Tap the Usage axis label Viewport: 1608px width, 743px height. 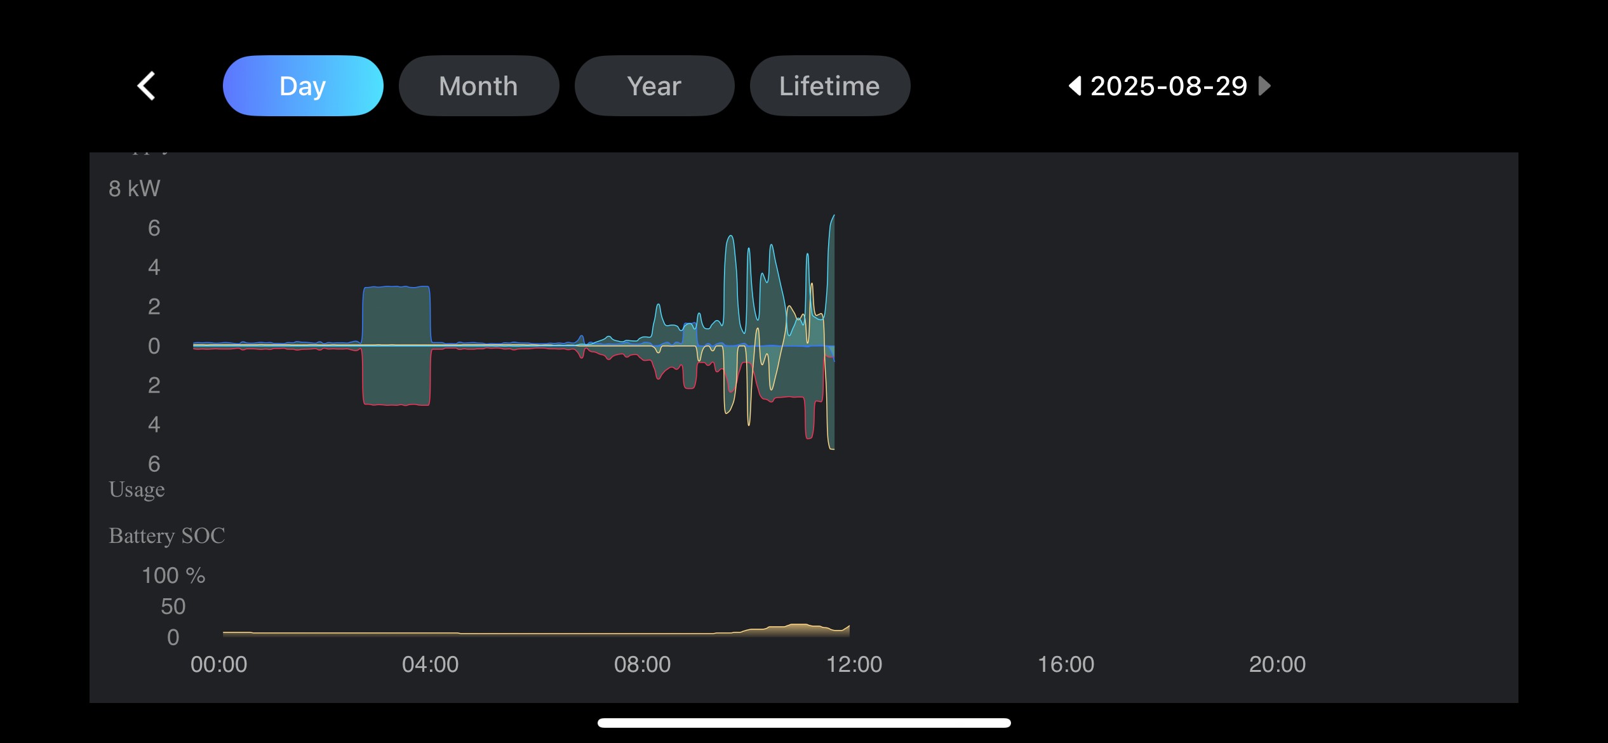[x=137, y=490]
